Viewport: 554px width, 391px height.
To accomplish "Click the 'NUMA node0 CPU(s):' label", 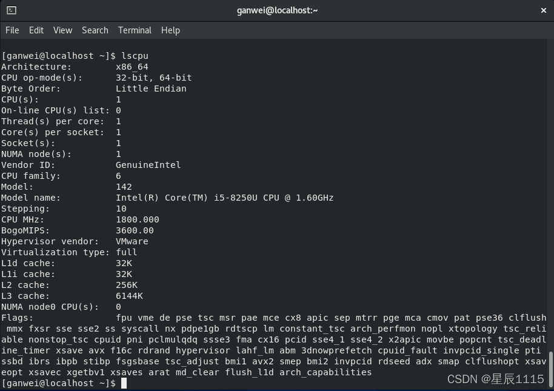I will point(50,307).
